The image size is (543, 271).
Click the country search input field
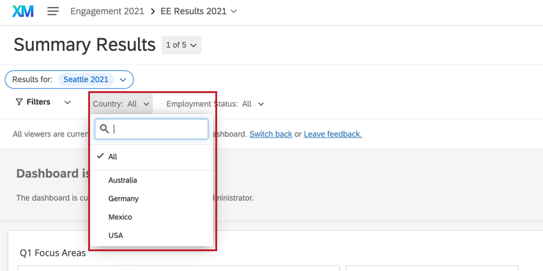tap(151, 129)
